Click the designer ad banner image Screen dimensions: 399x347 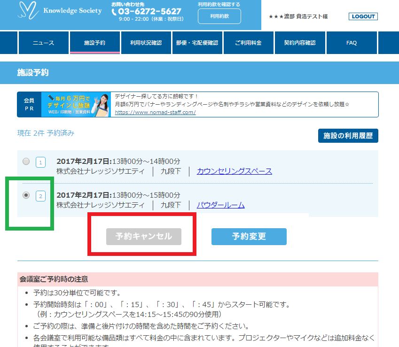[x=76, y=104]
